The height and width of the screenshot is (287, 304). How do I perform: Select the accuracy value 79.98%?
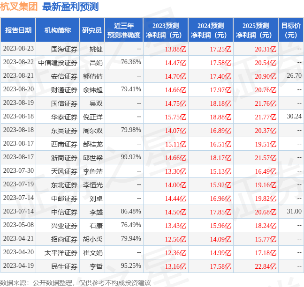[131, 130]
